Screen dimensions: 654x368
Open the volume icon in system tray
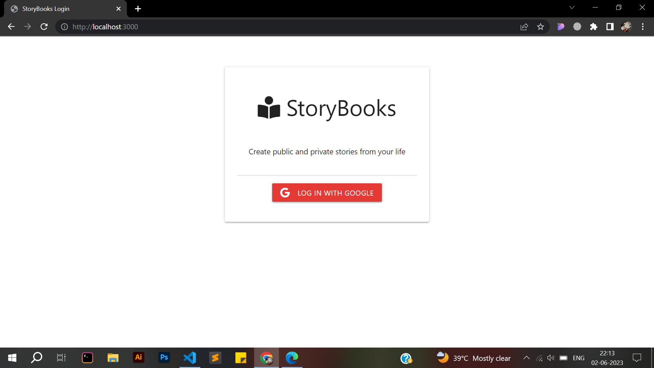pyautogui.click(x=551, y=358)
